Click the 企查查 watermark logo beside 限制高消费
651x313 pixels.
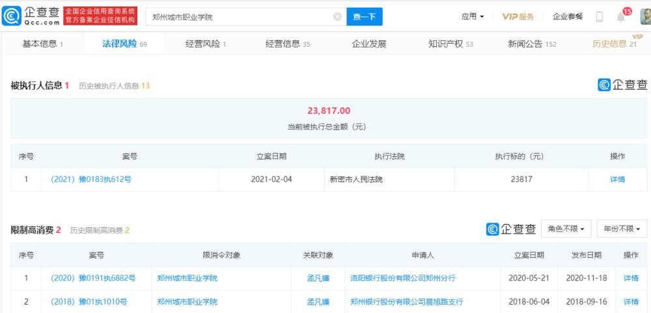[511, 229]
